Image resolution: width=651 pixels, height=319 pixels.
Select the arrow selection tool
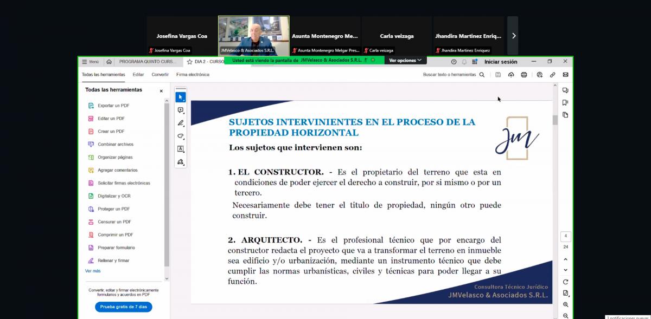pos(181,97)
